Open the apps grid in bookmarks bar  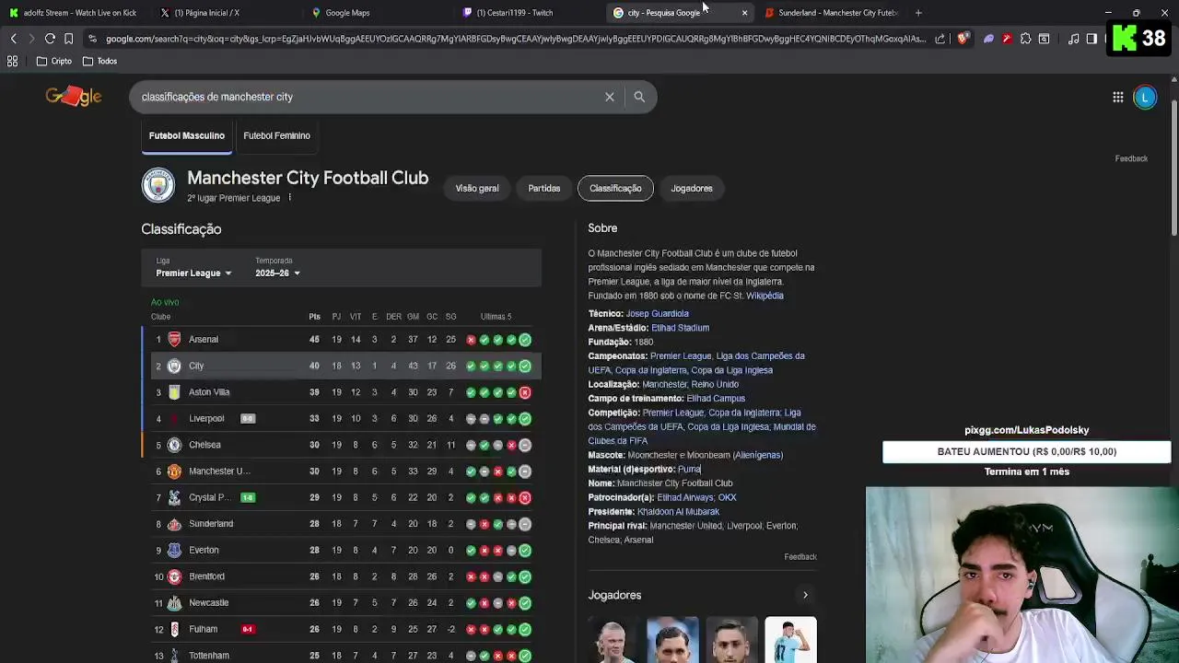(13, 61)
